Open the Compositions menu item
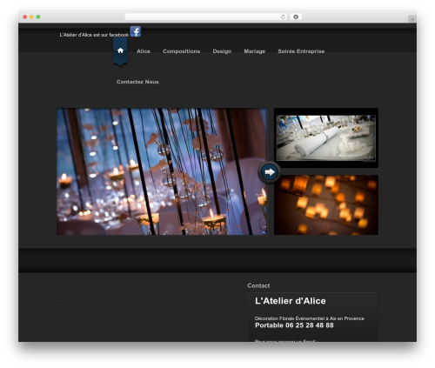The width and height of the screenshot is (435, 368). point(181,51)
